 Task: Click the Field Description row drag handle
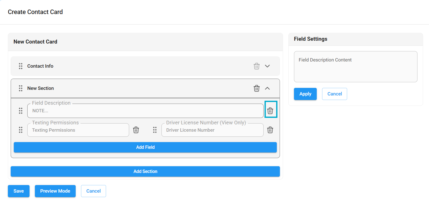click(21, 111)
